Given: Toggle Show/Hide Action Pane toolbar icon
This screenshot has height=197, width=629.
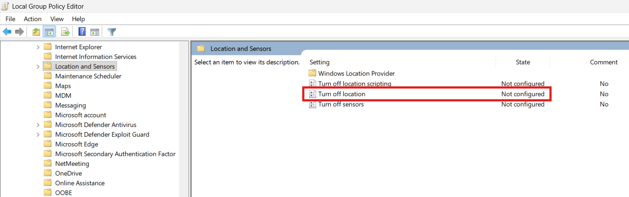Looking at the screenshot, I should (95, 32).
